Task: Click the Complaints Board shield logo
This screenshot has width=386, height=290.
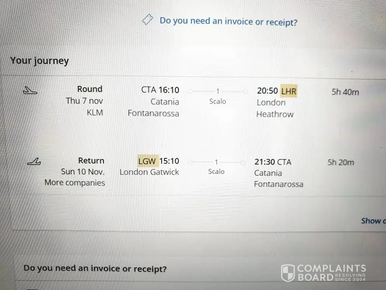Action: (287, 273)
